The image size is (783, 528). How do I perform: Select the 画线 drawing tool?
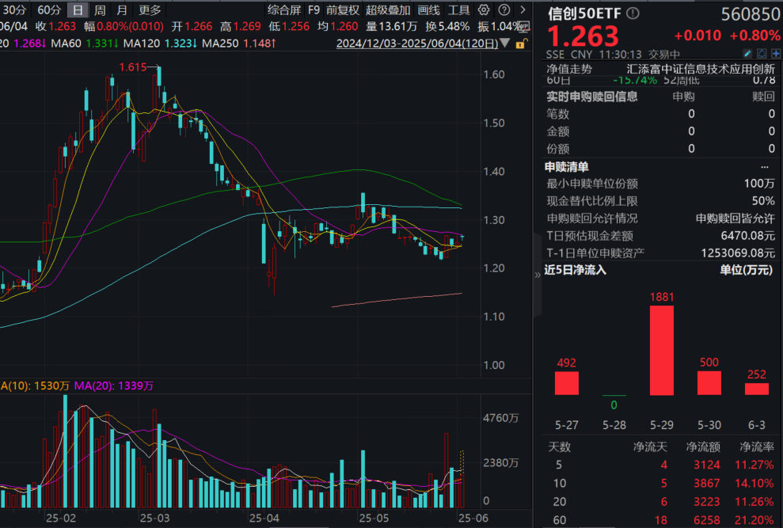coord(428,10)
